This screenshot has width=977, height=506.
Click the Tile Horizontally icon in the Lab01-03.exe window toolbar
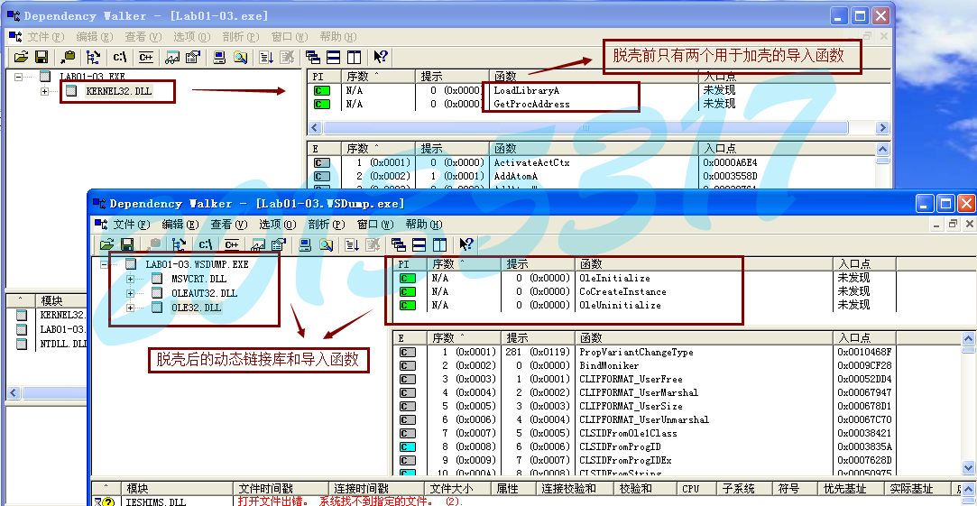click(333, 57)
